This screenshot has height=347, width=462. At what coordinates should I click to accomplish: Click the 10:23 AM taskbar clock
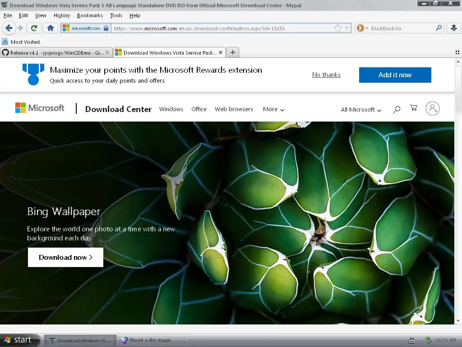pyautogui.click(x=445, y=340)
